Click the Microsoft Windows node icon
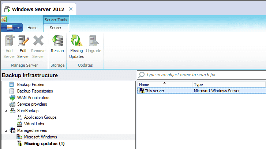266x149 pixels. (x=19, y=137)
